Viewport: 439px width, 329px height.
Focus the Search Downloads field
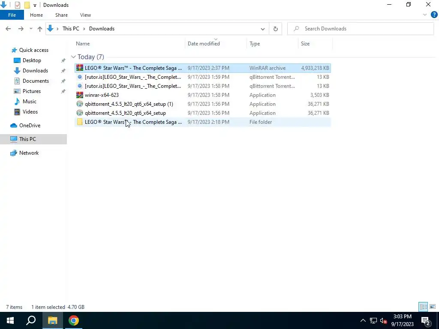(361, 29)
